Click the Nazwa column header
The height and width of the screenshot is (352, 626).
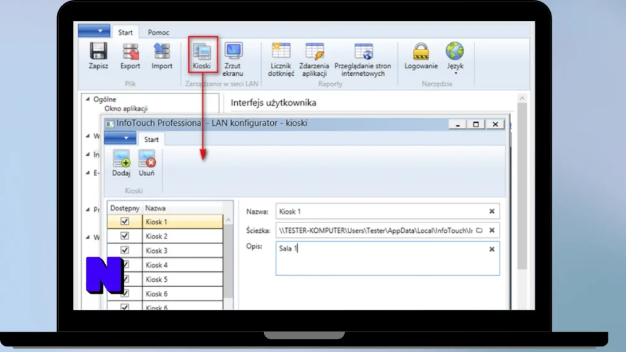point(183,208)
